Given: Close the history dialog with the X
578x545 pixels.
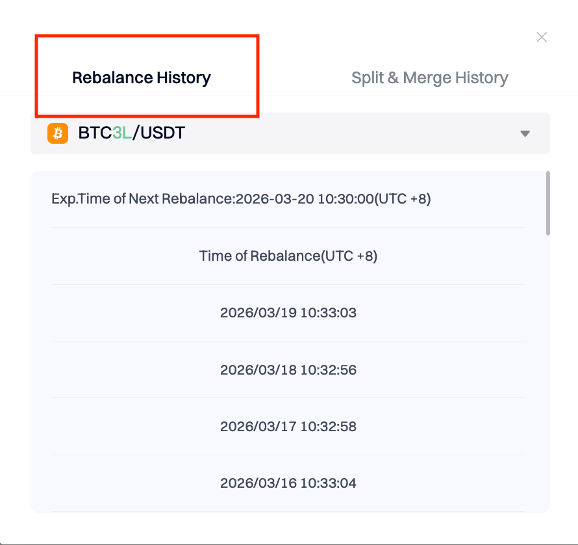Looking at the screenshot, I should pos(542,37).
